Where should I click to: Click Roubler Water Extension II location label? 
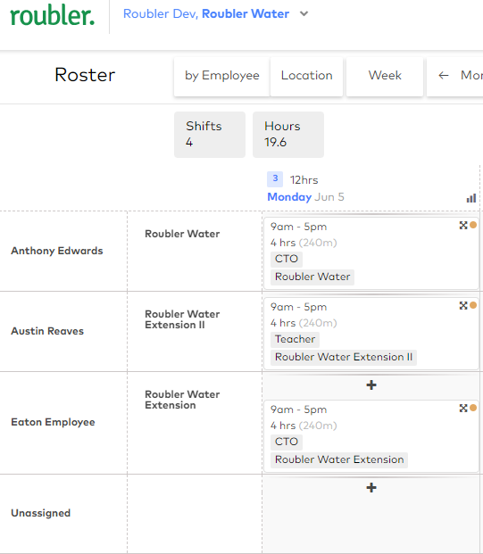pos(182,319)
